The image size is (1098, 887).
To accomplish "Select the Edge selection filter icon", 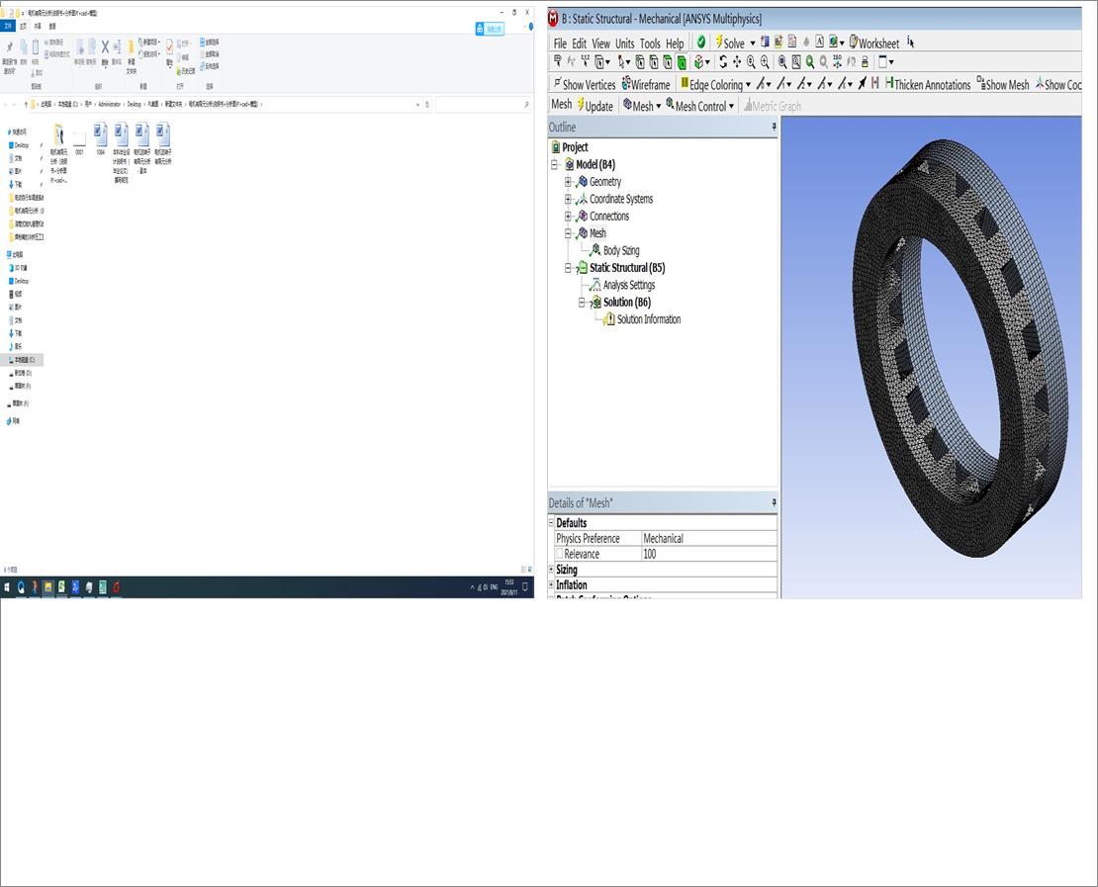I will [653, 62].
